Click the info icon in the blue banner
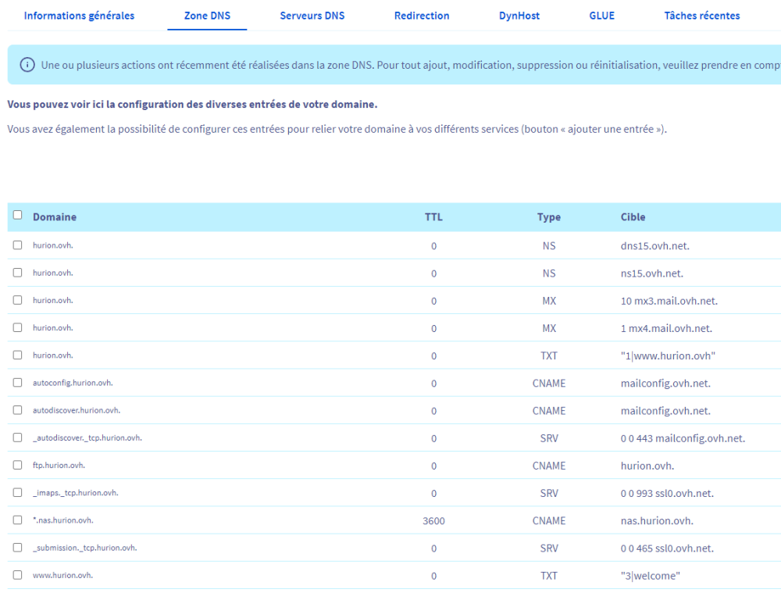Image resolution: width=781 pixels, height=600 pixels. (x=27, y=64)
